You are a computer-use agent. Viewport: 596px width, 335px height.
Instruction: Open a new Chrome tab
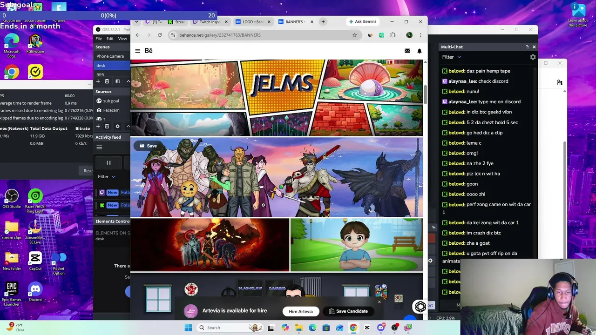coord(324,21)
